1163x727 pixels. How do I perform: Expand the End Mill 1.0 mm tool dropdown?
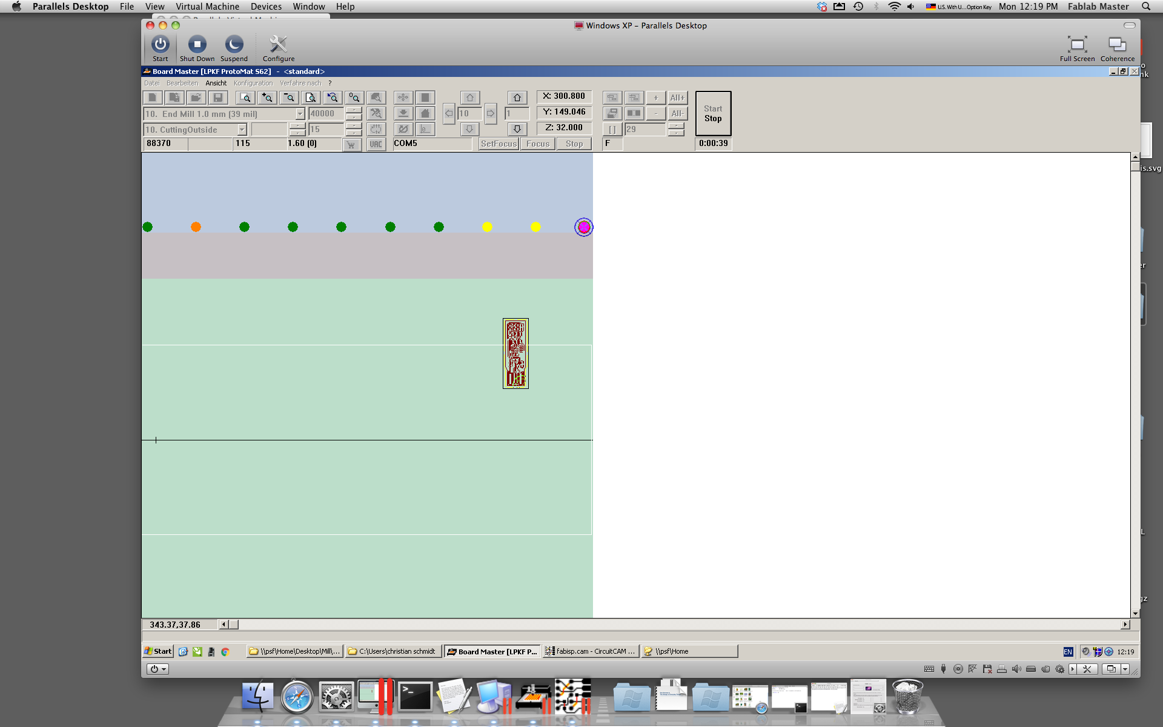(x=300, y=114)
